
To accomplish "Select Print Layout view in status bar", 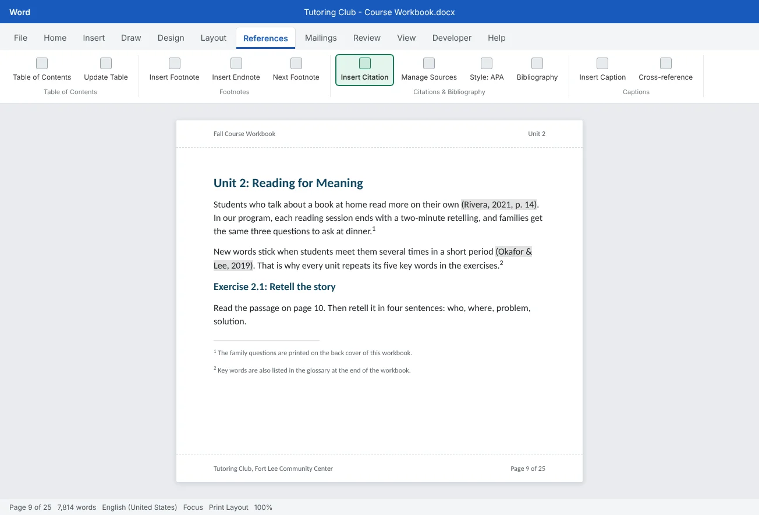I will (x=229, y=507).
